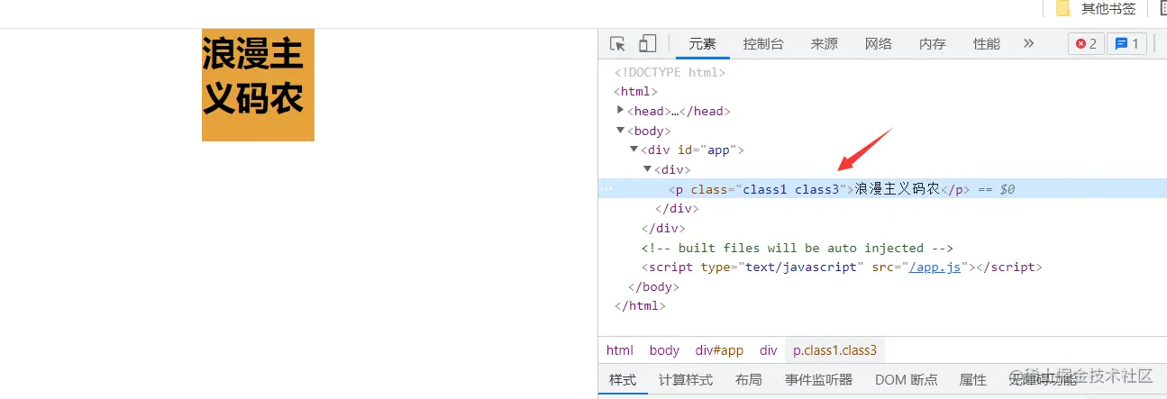Open the messages counter showing 1
Viewport: 1167px width, 399px height.
click(x=1126, y=43)
